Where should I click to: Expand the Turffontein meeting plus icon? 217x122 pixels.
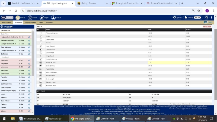coord(29,54)
